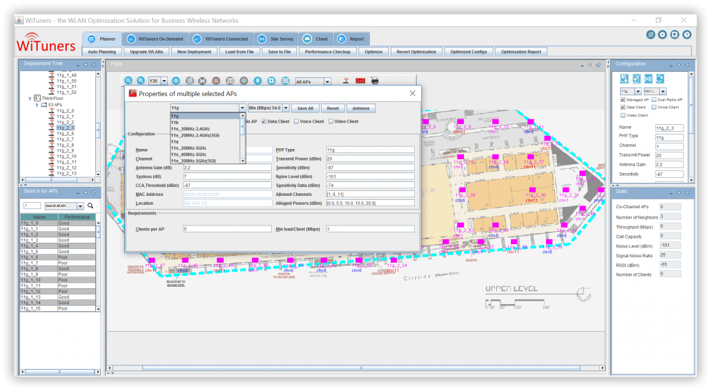
Task: Switch to the Site Survey tab
Action: 275,39
